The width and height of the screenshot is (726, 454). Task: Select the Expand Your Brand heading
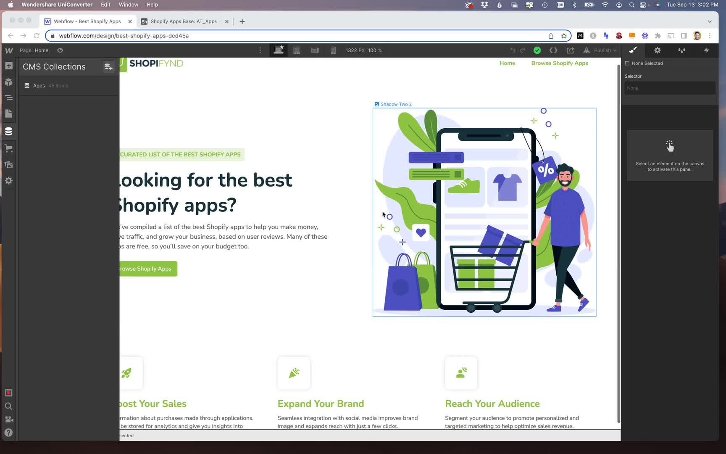(321, 404)
